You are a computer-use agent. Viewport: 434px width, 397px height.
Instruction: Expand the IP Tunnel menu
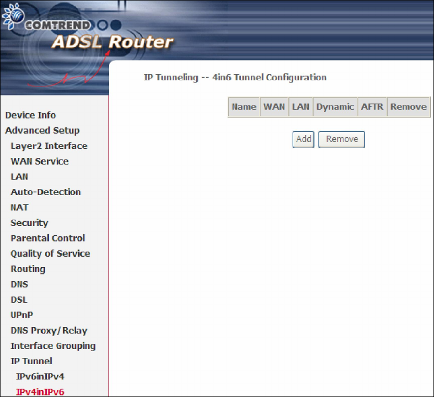click(x=31, y=361)
